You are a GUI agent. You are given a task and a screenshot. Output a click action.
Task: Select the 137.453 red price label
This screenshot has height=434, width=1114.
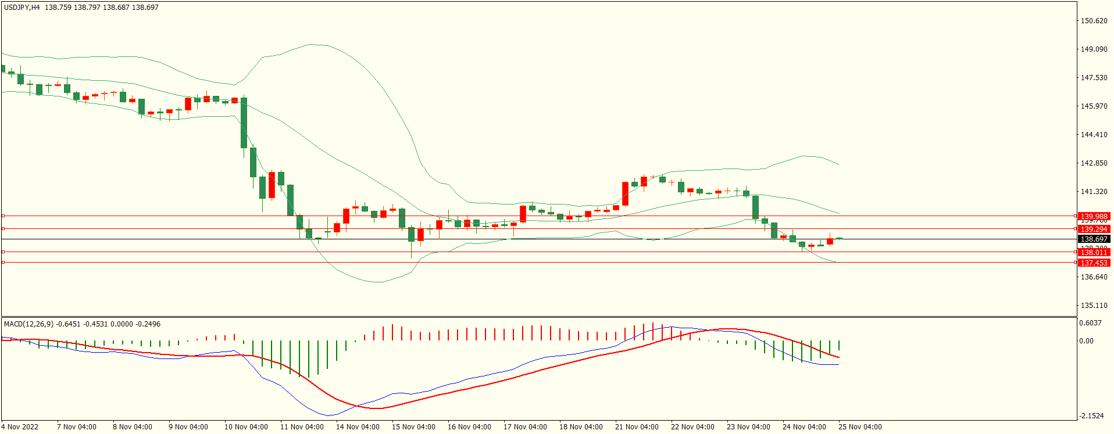(x=1094, y=263)
